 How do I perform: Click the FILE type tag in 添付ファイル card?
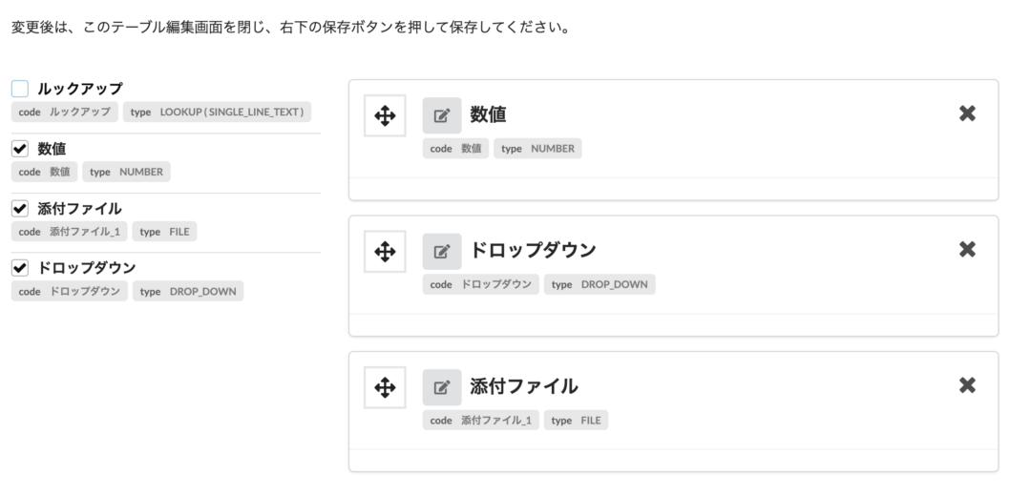pos(576,420)
